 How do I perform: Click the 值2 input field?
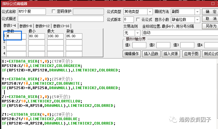pos(163,45)
